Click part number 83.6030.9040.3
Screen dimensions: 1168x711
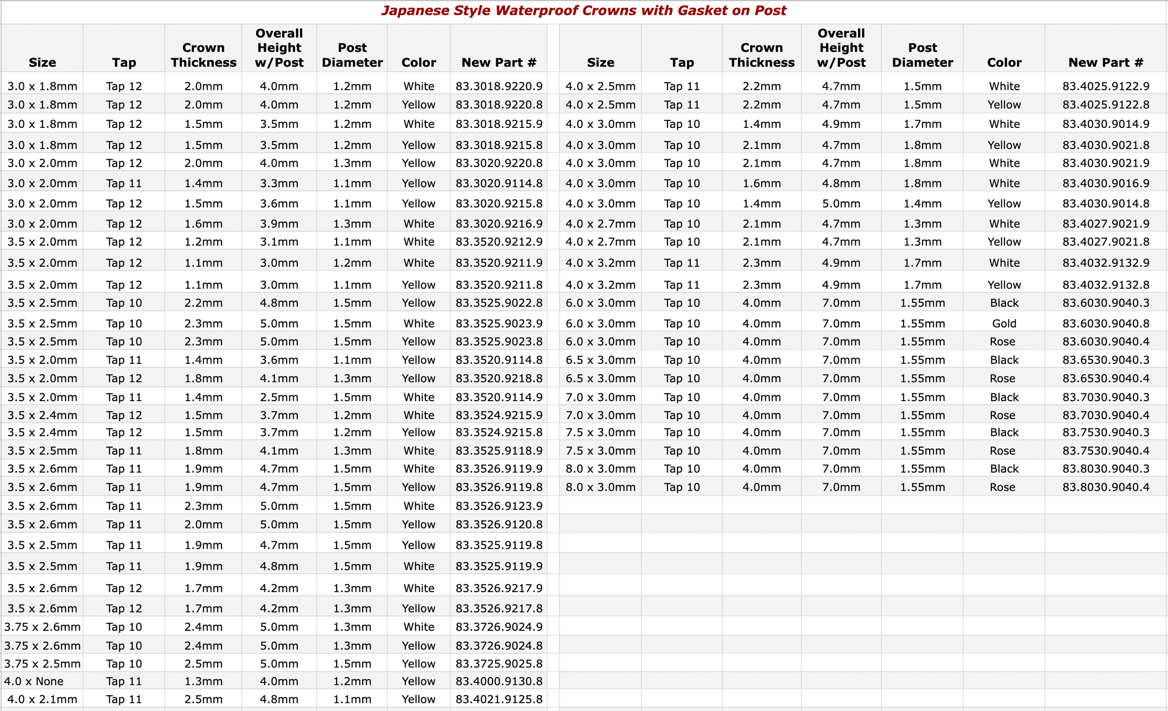pyautogui.click(x=1106, y=302)
